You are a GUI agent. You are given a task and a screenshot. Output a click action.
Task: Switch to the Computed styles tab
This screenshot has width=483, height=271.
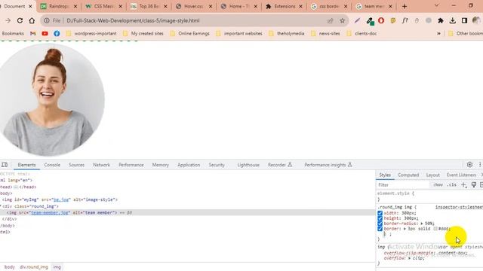pos(408,175)
